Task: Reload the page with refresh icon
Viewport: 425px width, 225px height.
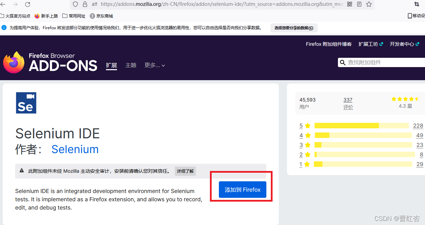Action: point(28,4)
